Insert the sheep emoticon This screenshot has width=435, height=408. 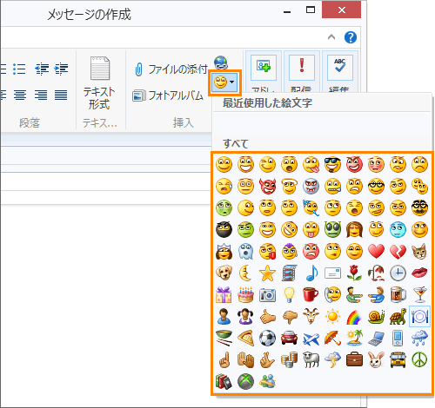(311, 359)
